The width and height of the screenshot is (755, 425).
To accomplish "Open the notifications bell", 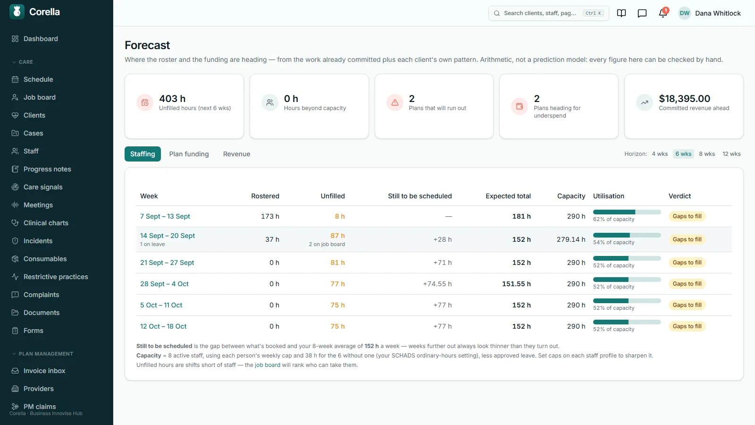I will (663, 13).
